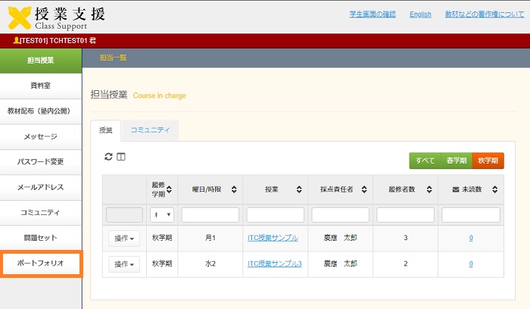Image resolution: width=530 pixels, height=309 pixels.
Task: Toggle the 秋学期 semester filter
Action: (488, 161)
